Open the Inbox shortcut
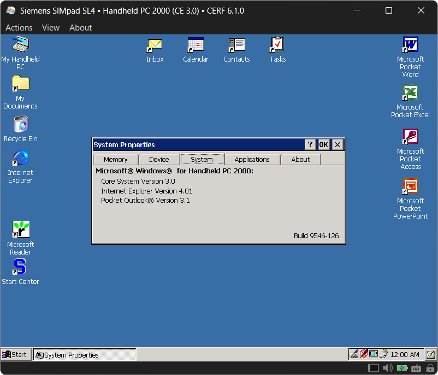The width and height of the screenshot is (438, 375). coord(155,45)
